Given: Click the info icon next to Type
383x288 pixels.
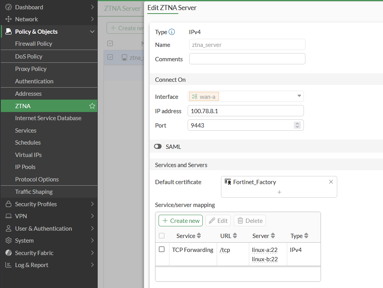Looking at the screenshot, I should tap(172, 32).
